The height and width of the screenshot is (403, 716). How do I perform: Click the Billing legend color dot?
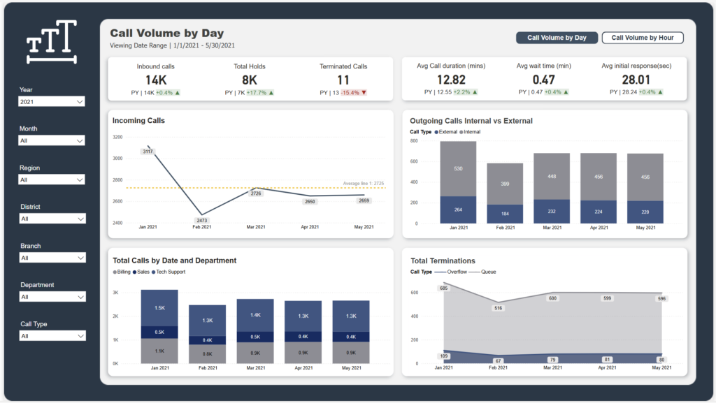[x=115, y=272]
